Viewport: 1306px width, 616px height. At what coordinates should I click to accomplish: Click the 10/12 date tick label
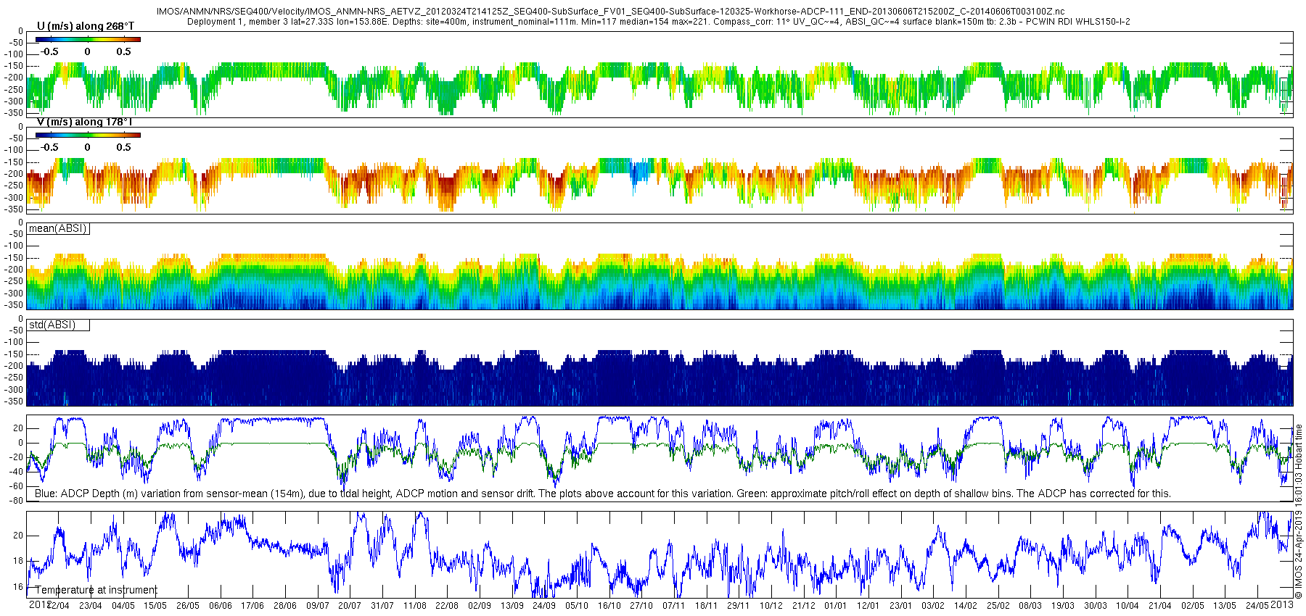[x=771, y=606]
